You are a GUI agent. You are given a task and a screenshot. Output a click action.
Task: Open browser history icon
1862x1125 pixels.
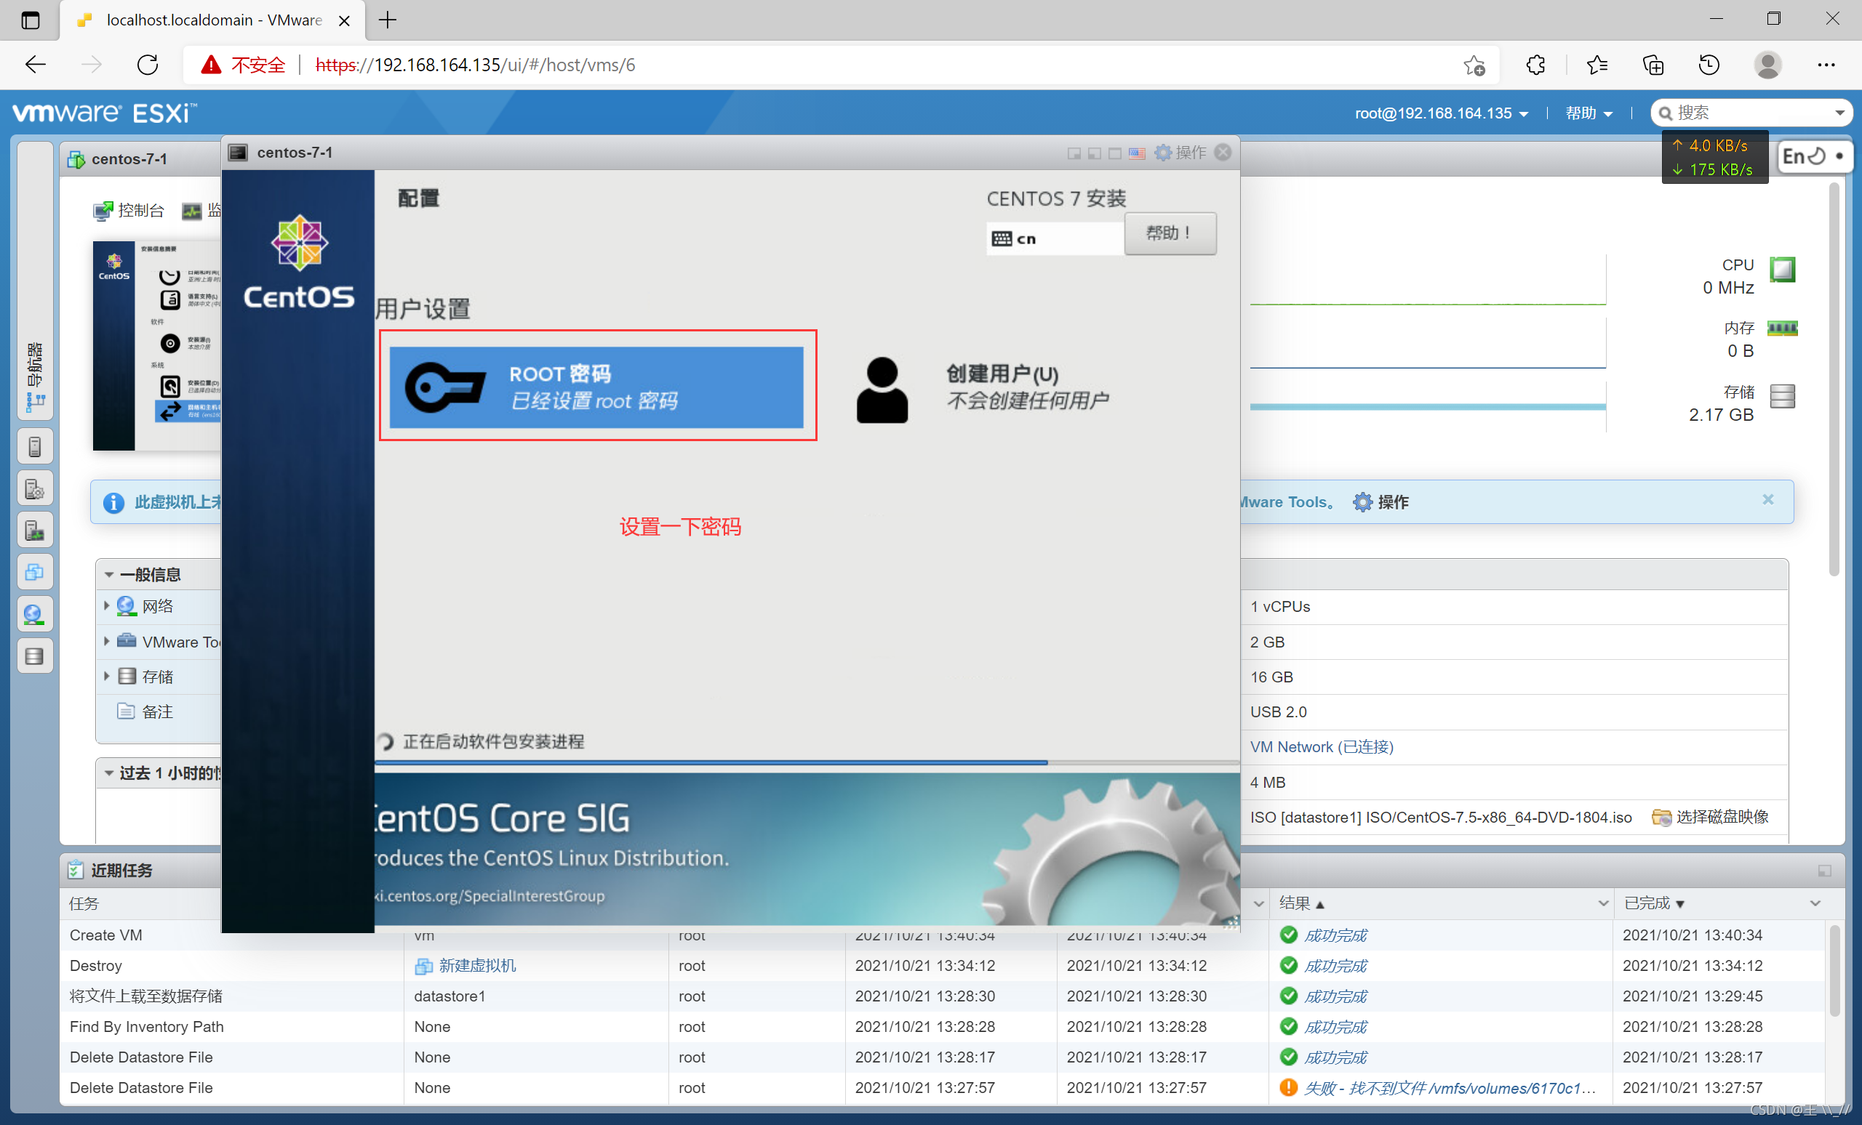(1709, 65)
